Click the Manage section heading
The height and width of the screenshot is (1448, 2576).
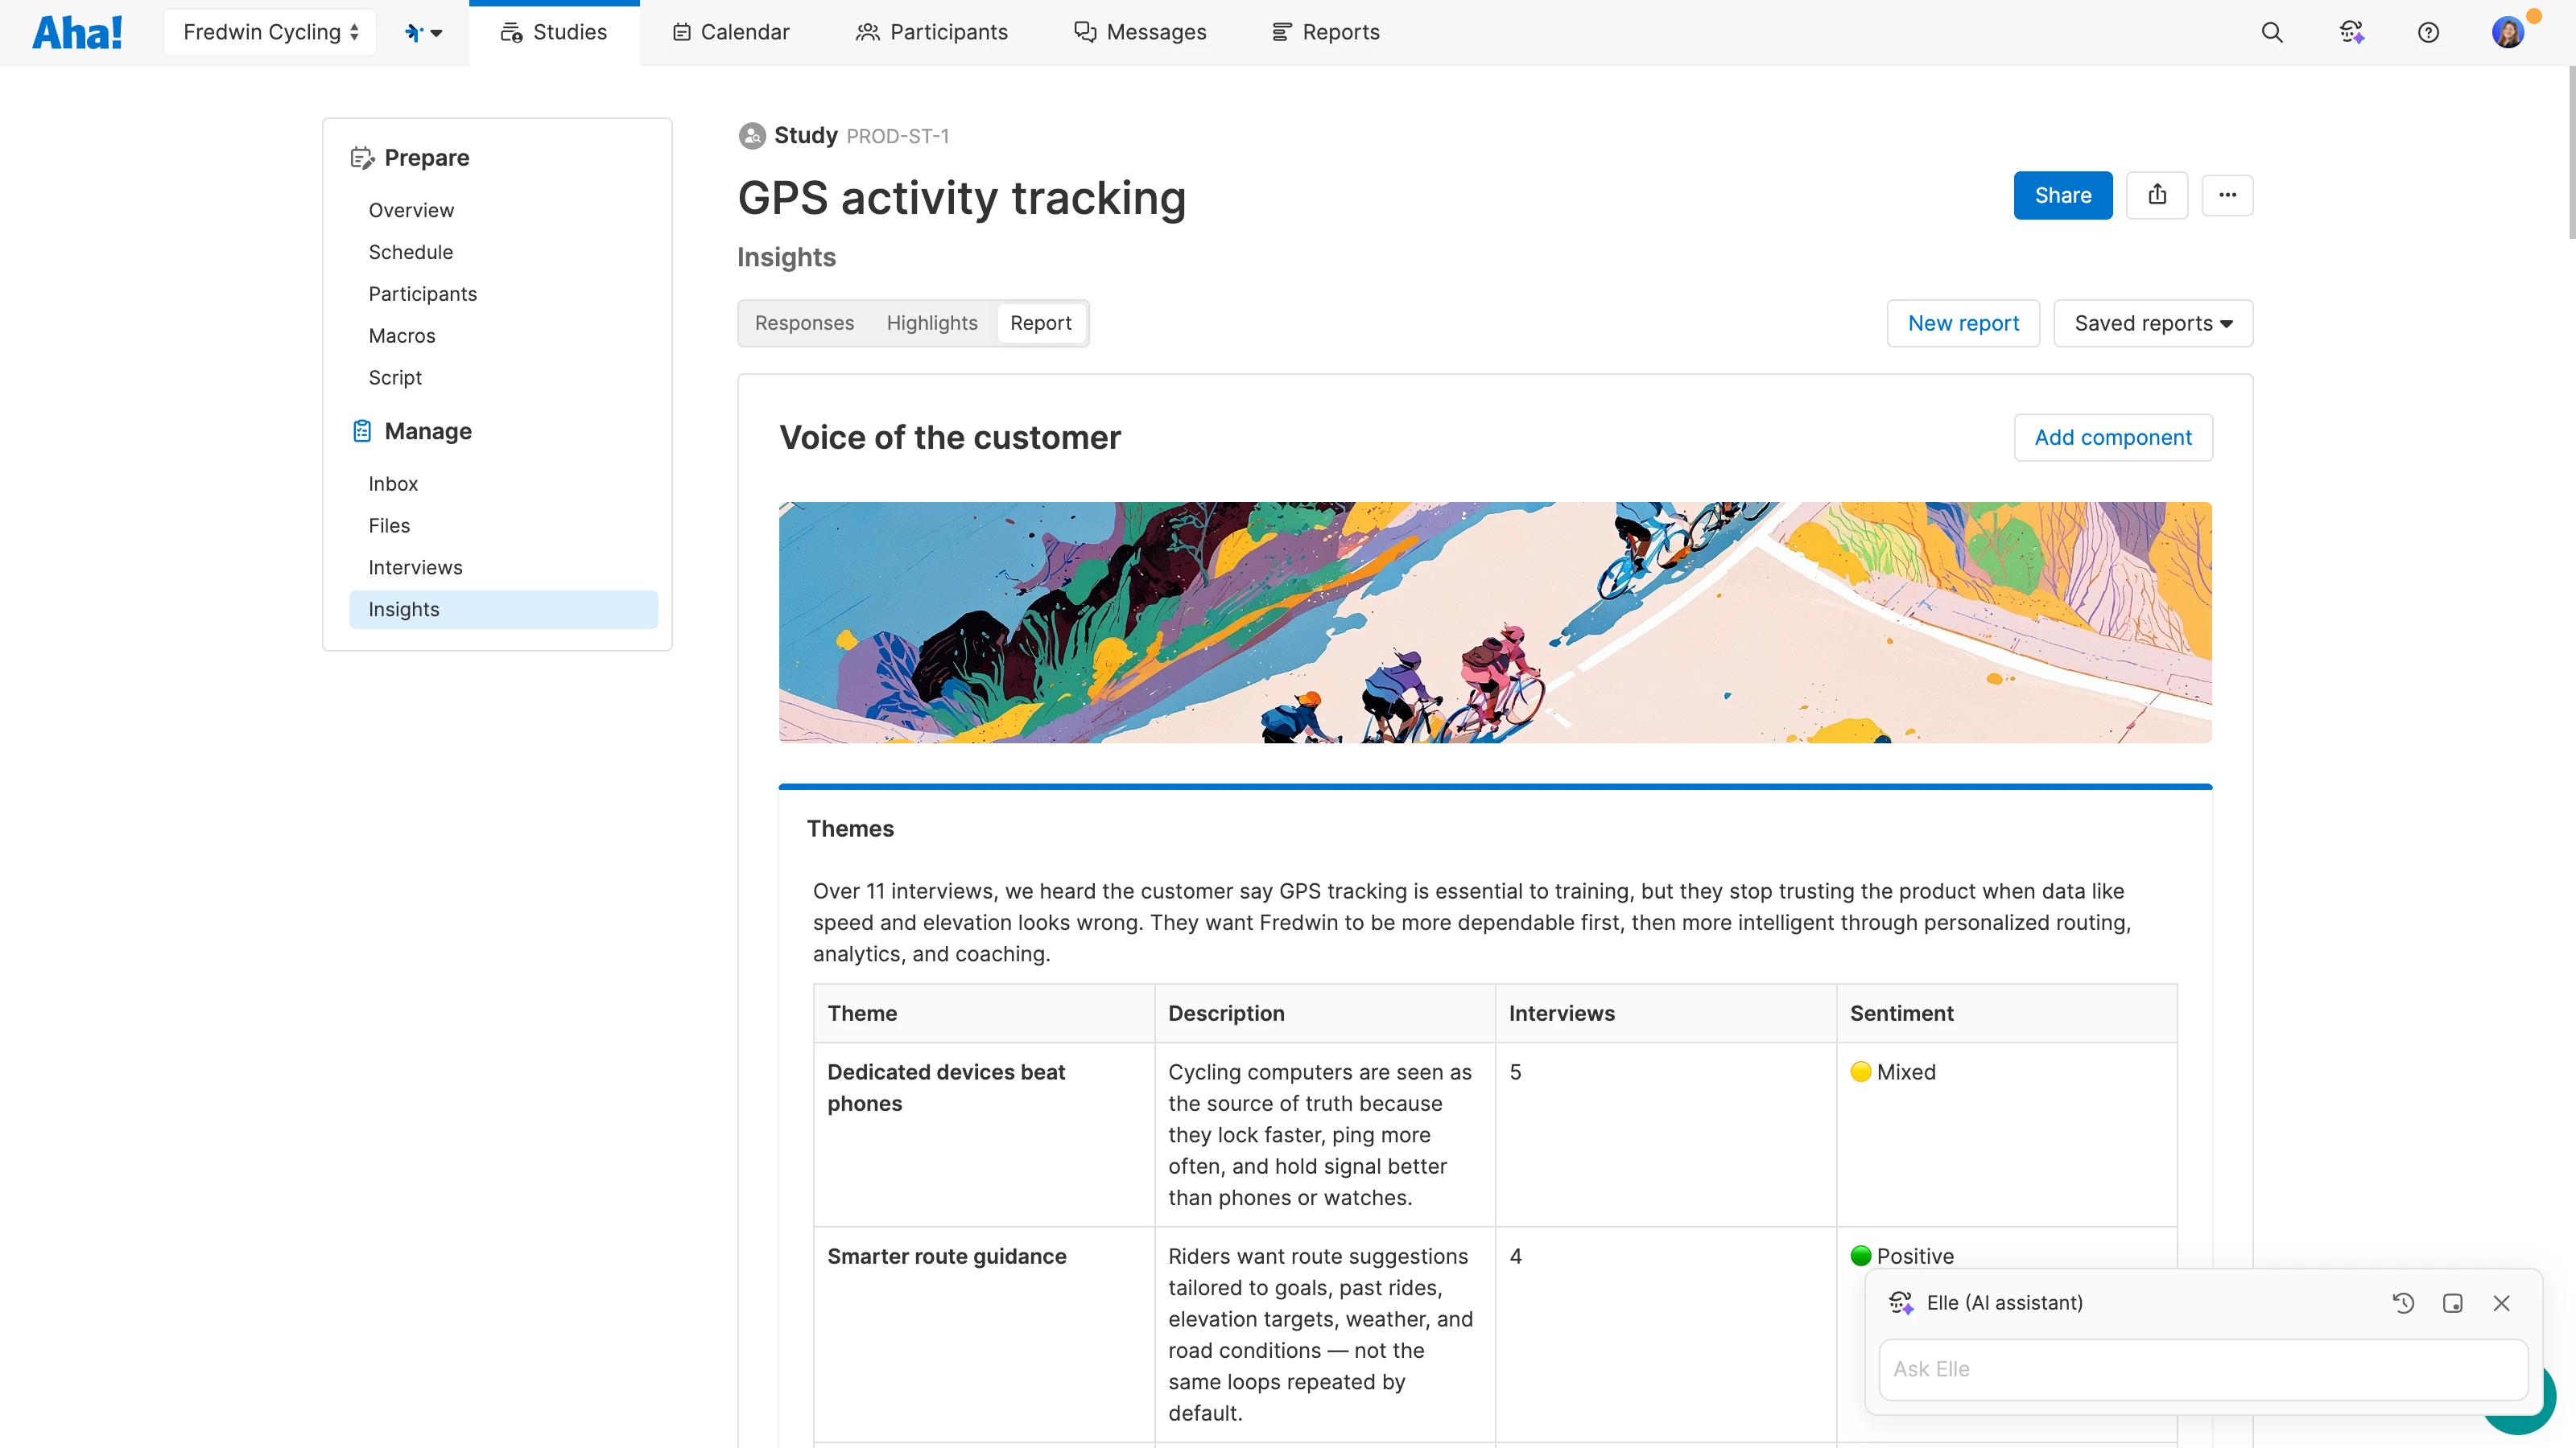(x=428, y=430)
